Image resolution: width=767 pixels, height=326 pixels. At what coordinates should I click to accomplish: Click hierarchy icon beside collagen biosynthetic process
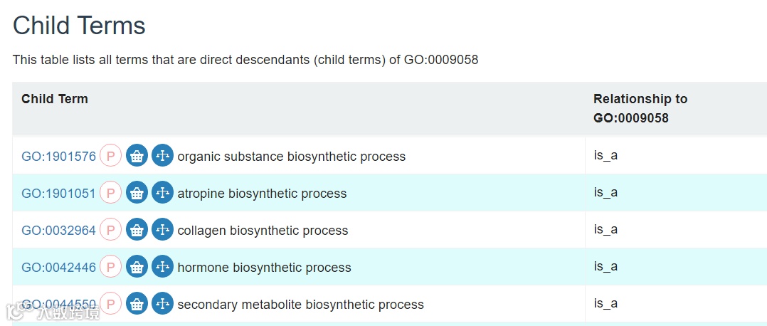[x=163, y=230]
